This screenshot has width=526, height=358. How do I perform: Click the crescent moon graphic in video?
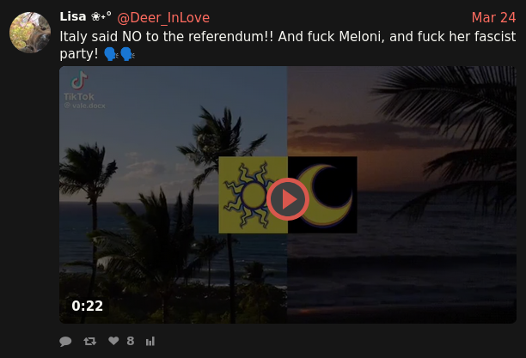(x=322, y=195)
